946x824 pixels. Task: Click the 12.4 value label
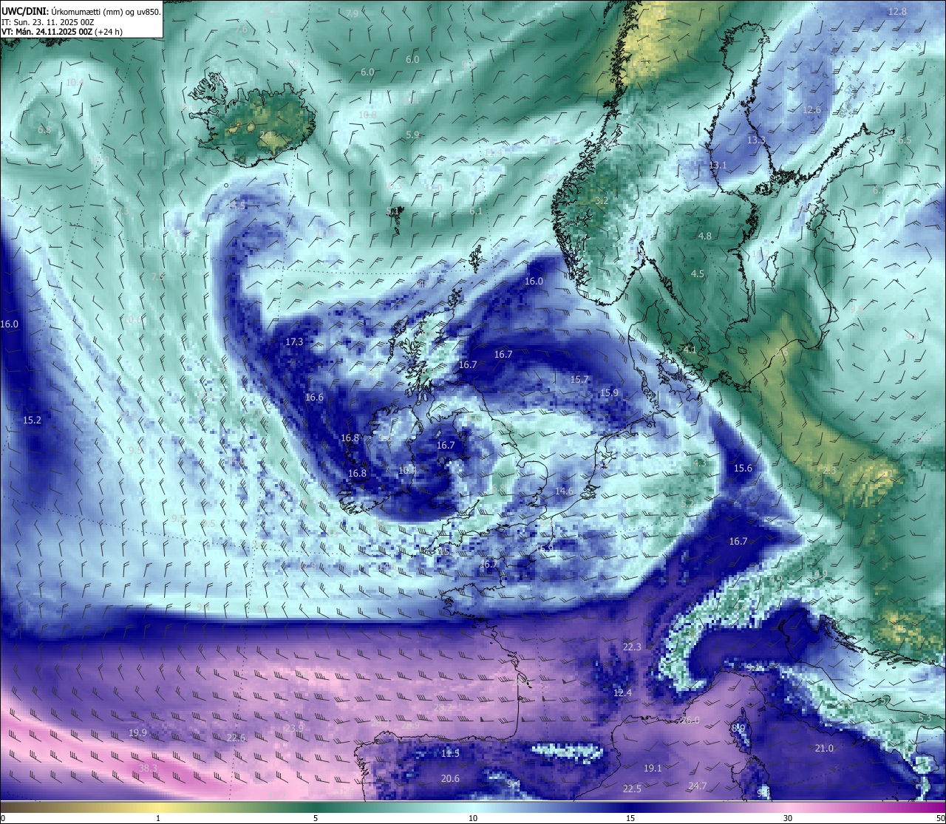(622, 692)
